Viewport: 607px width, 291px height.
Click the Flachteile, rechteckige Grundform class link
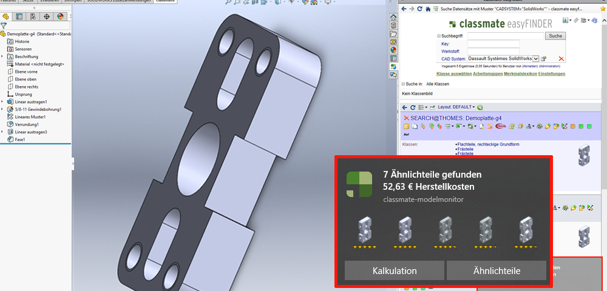click(489, 144)
